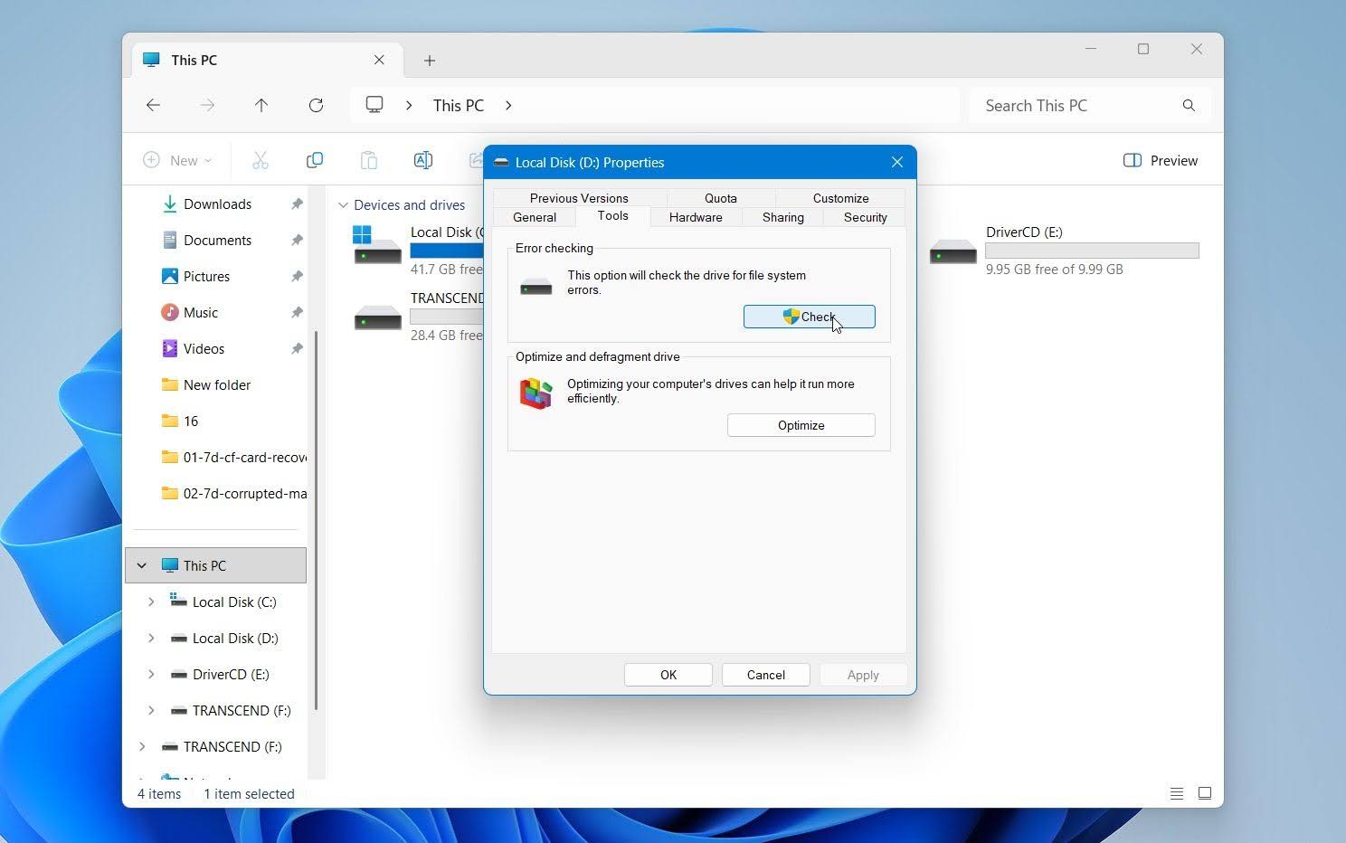Close the Local Disk (D:) Properties dialog
This screenshot has width=1346, height=843.
coord(897,163)
